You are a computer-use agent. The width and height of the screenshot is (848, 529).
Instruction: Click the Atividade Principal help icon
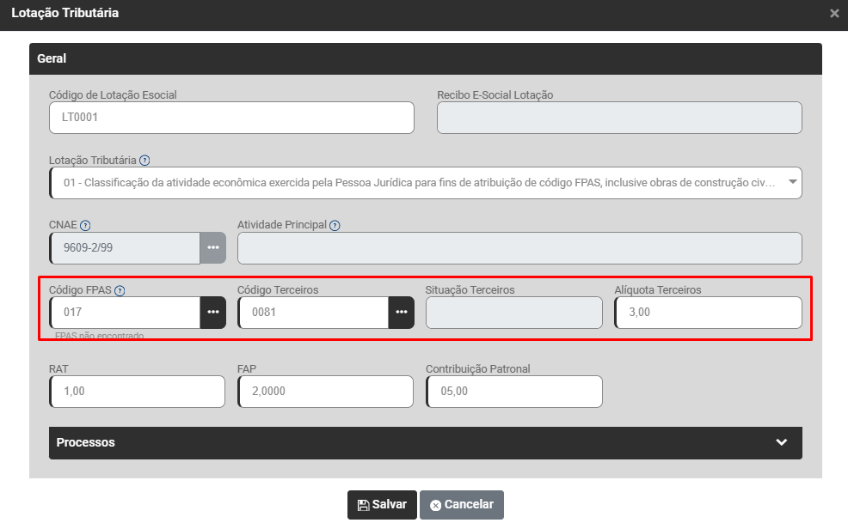[335, 225]
